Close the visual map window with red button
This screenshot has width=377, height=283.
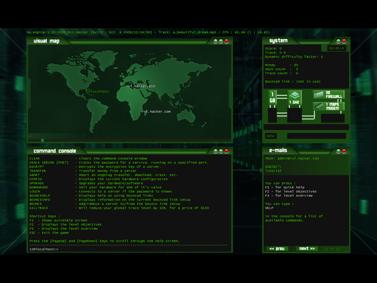click(226, 41)
